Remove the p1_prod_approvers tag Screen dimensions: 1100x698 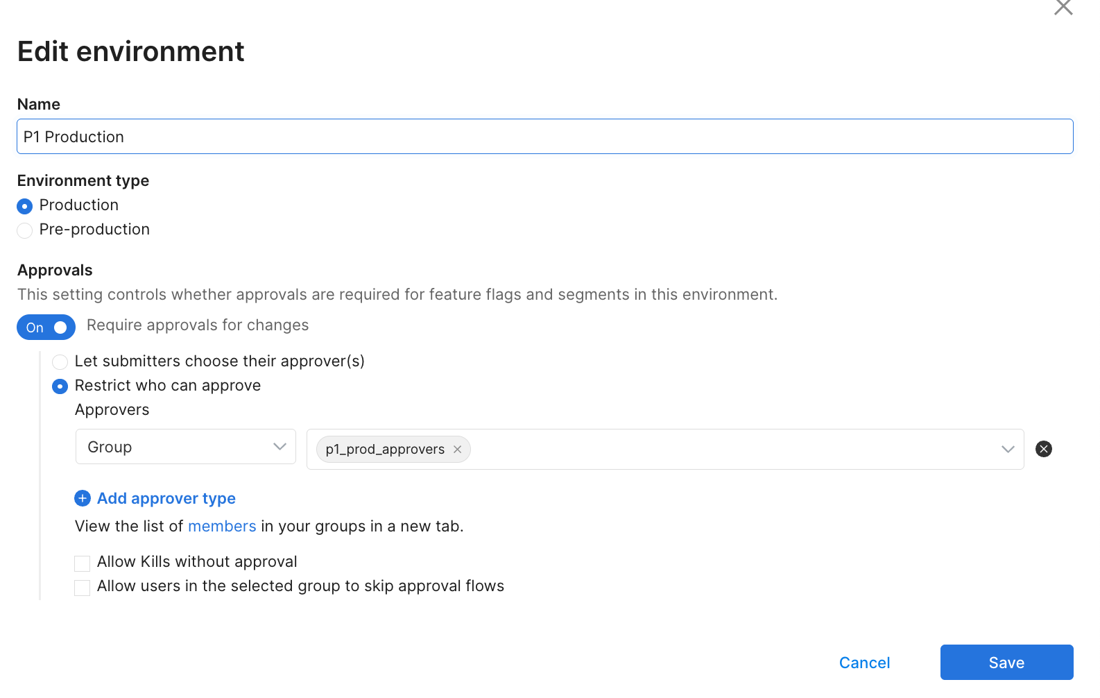(458, 450)
